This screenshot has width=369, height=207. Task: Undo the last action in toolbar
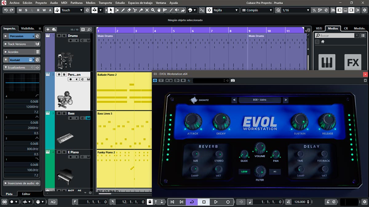pyautogui.click(x=6, y=10)
